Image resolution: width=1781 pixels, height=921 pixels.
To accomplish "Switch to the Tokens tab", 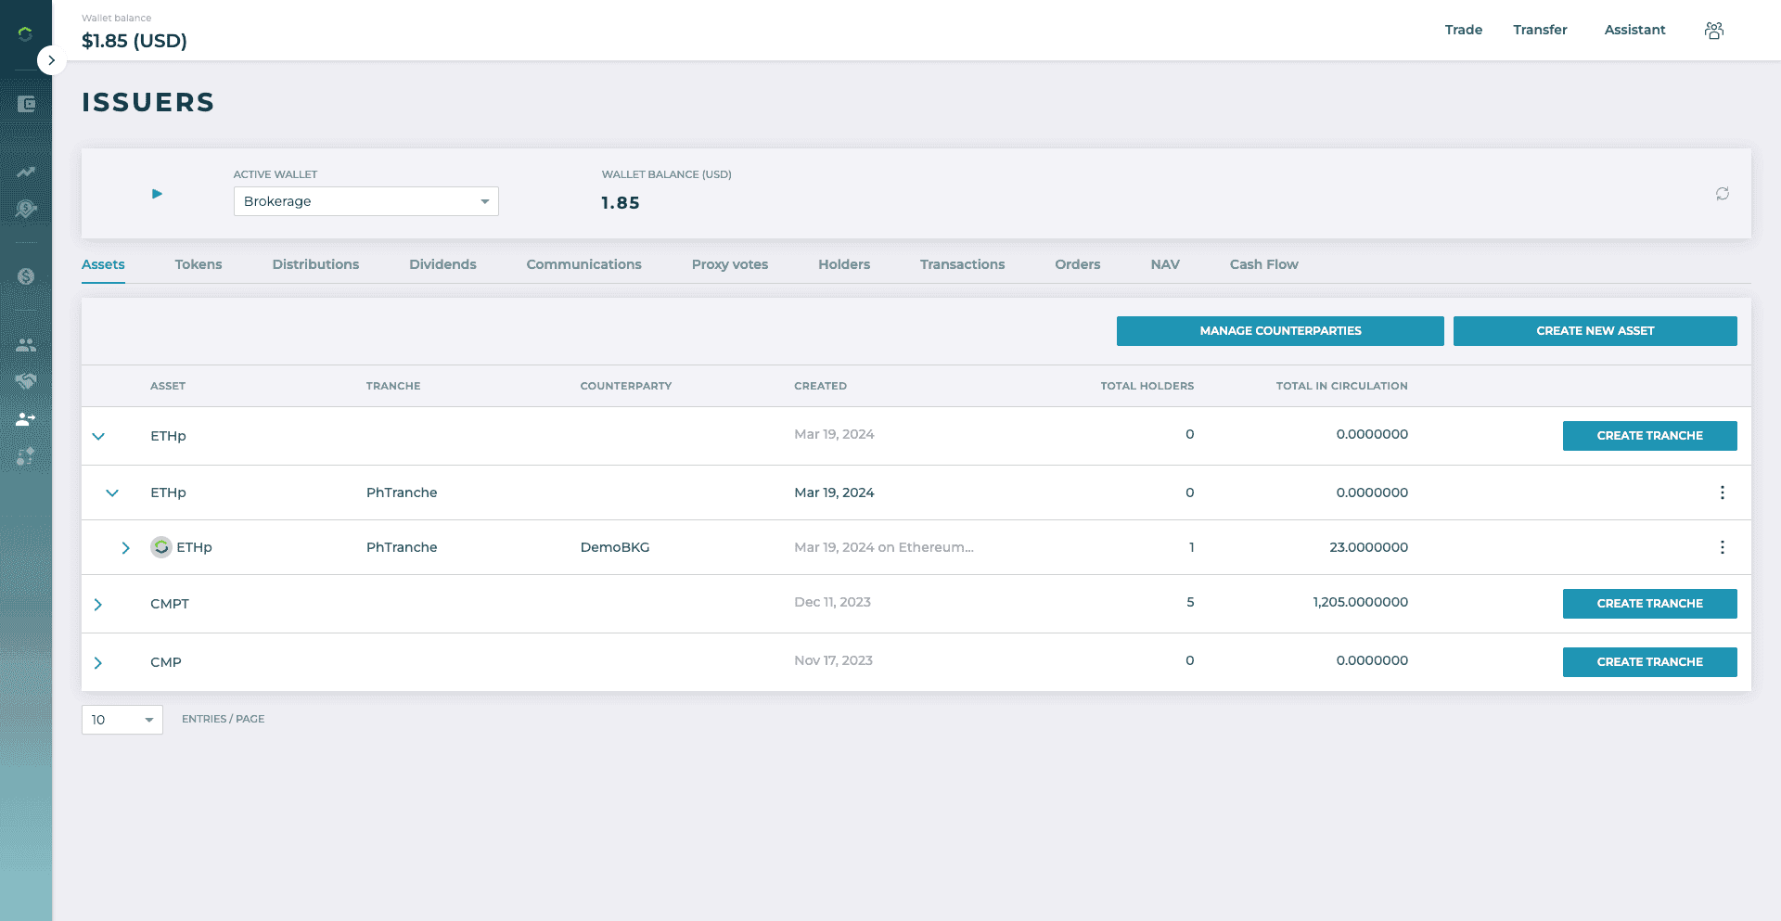I will 199,264.
